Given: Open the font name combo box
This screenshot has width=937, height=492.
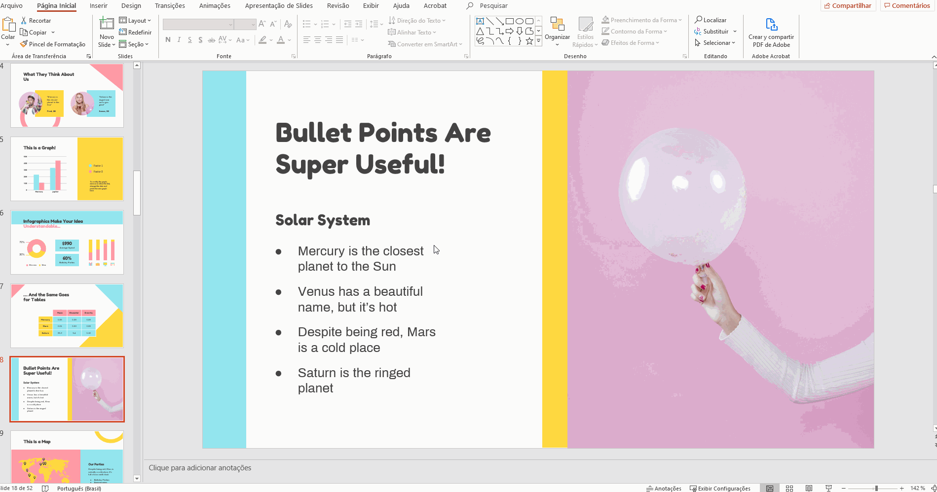Looking at the screenshot, I should 198,24.
